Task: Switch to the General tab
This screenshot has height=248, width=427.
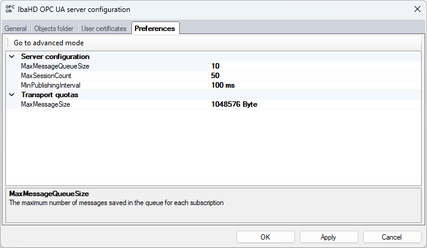Action: click(x=16, y=29)
